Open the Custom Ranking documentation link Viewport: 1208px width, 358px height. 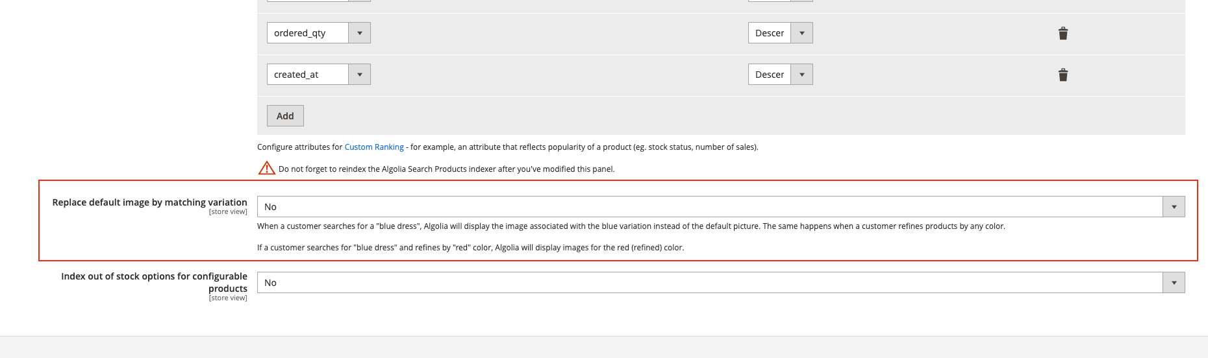tap(374, 147)
